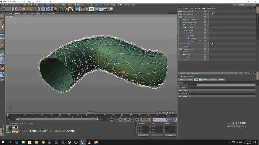The width and height of the screenshot is (259, 145).
Task: Click the Light object icon
Action: (111, 9)
